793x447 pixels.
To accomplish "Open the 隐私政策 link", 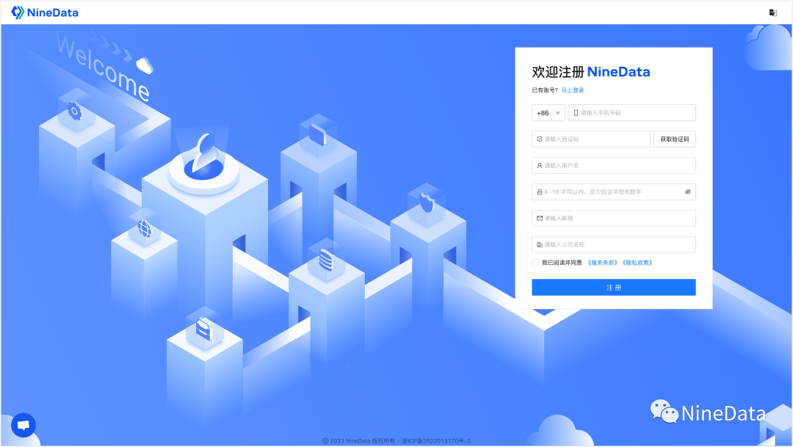I will (x=637, y=263).
